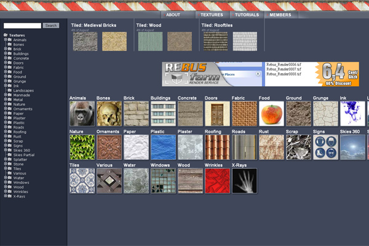Open the Animals gorilla category thumbnail
Screen dimensions: 369x246
pyautogui.click(x=82, y=114)
